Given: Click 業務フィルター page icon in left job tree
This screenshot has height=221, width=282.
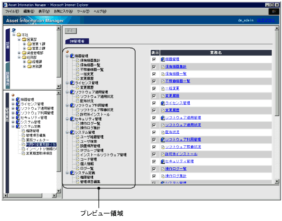Looking at the screenshot, I should pyautogui.click(x=23, y=140).
